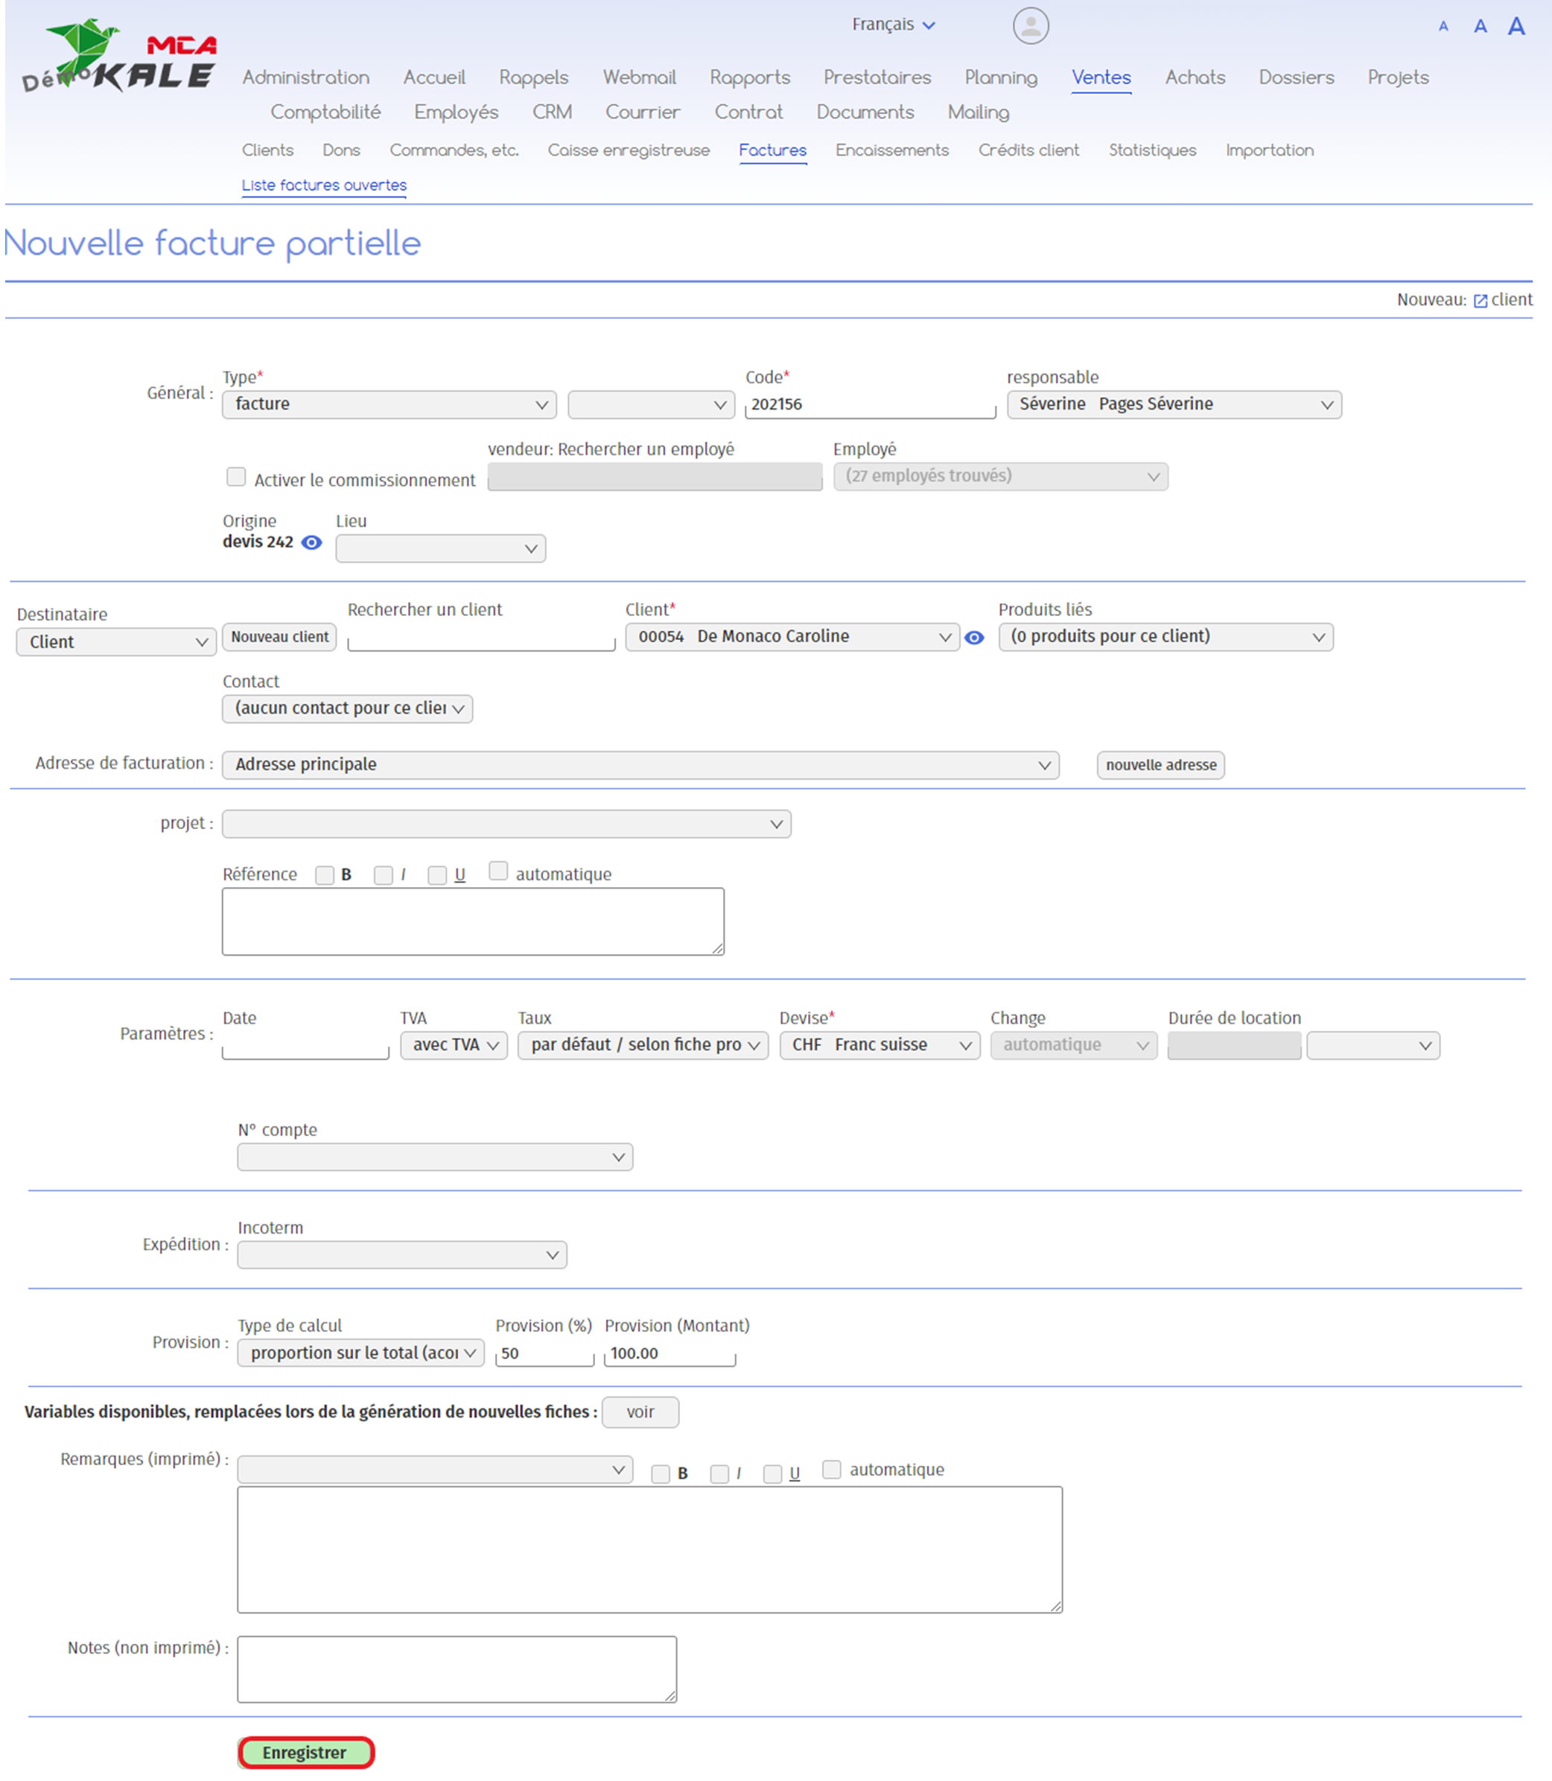Screen dimensions: 1552x1781
Task: Focus Code field 202156
Action: [871, 404]
